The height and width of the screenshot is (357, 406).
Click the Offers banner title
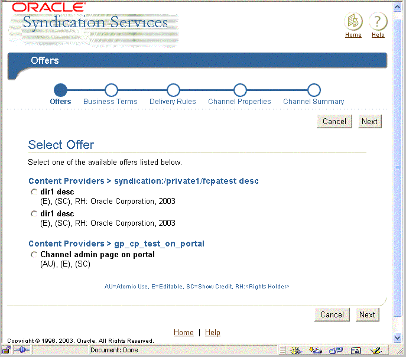coord(45,60)
